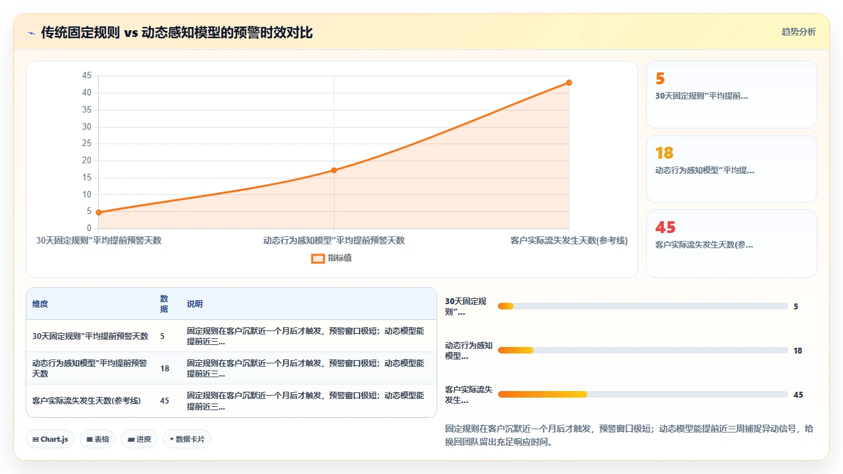Image resolution: width=843 pixels, height=474 pixels.
Task: Click the x-axis label 客户实际流失发生天数(参考线)
Action: tap(569, 240)
